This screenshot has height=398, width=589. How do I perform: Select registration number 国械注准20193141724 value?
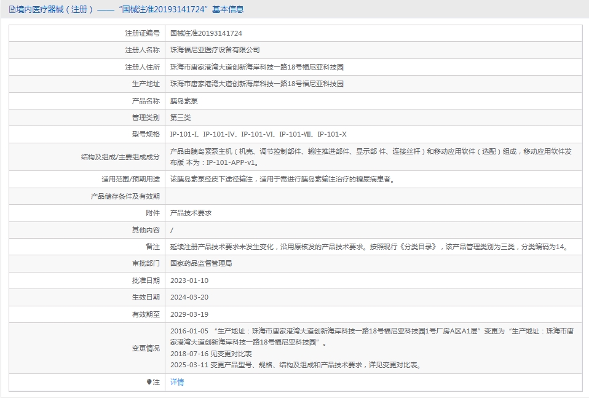pyautogui.click(x=206, y=33)
